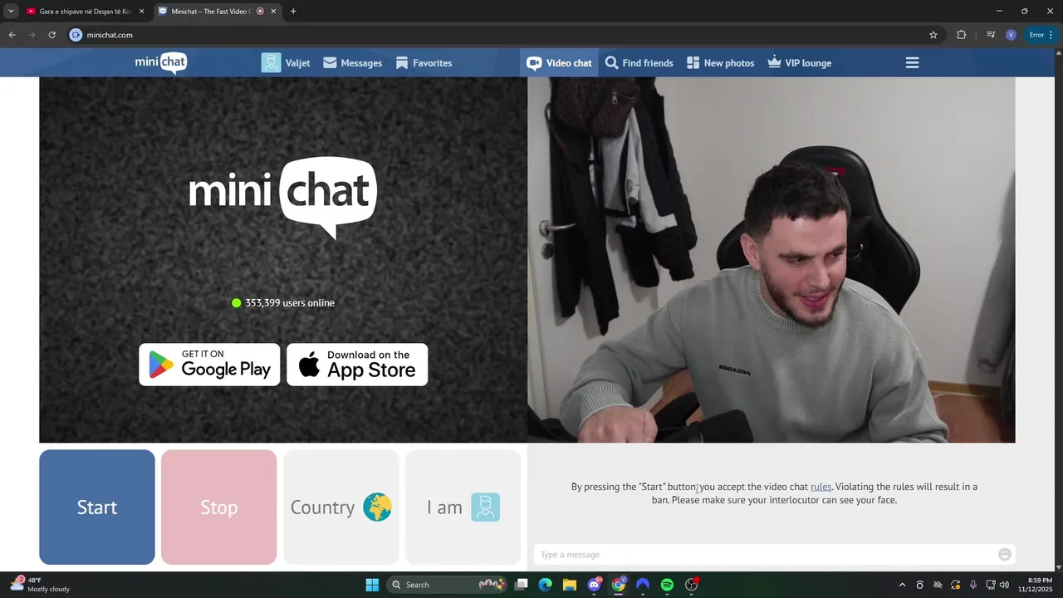Open the weather widget 48°F Mostly cloudy
This screenshot has width=1063, height=598.
click(40, 585)
